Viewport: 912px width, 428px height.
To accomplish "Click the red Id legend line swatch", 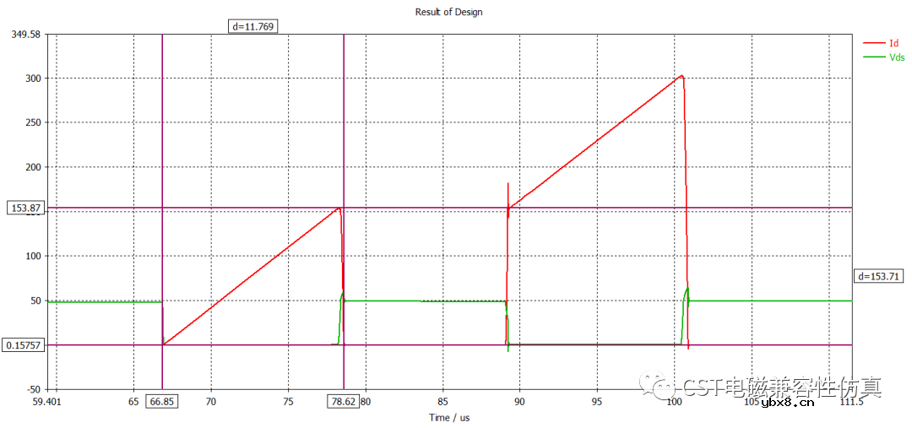I will [x=873, y=43].
